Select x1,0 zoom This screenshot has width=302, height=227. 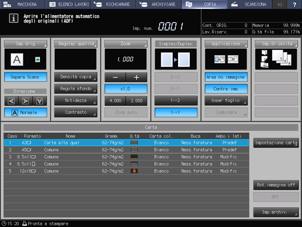point(126,89)
